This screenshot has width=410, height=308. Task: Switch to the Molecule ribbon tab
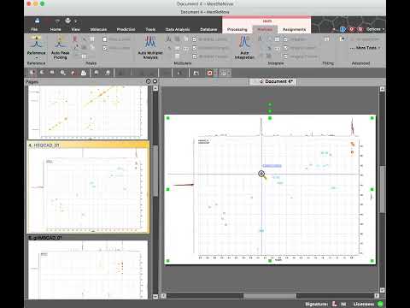point(98,29)
